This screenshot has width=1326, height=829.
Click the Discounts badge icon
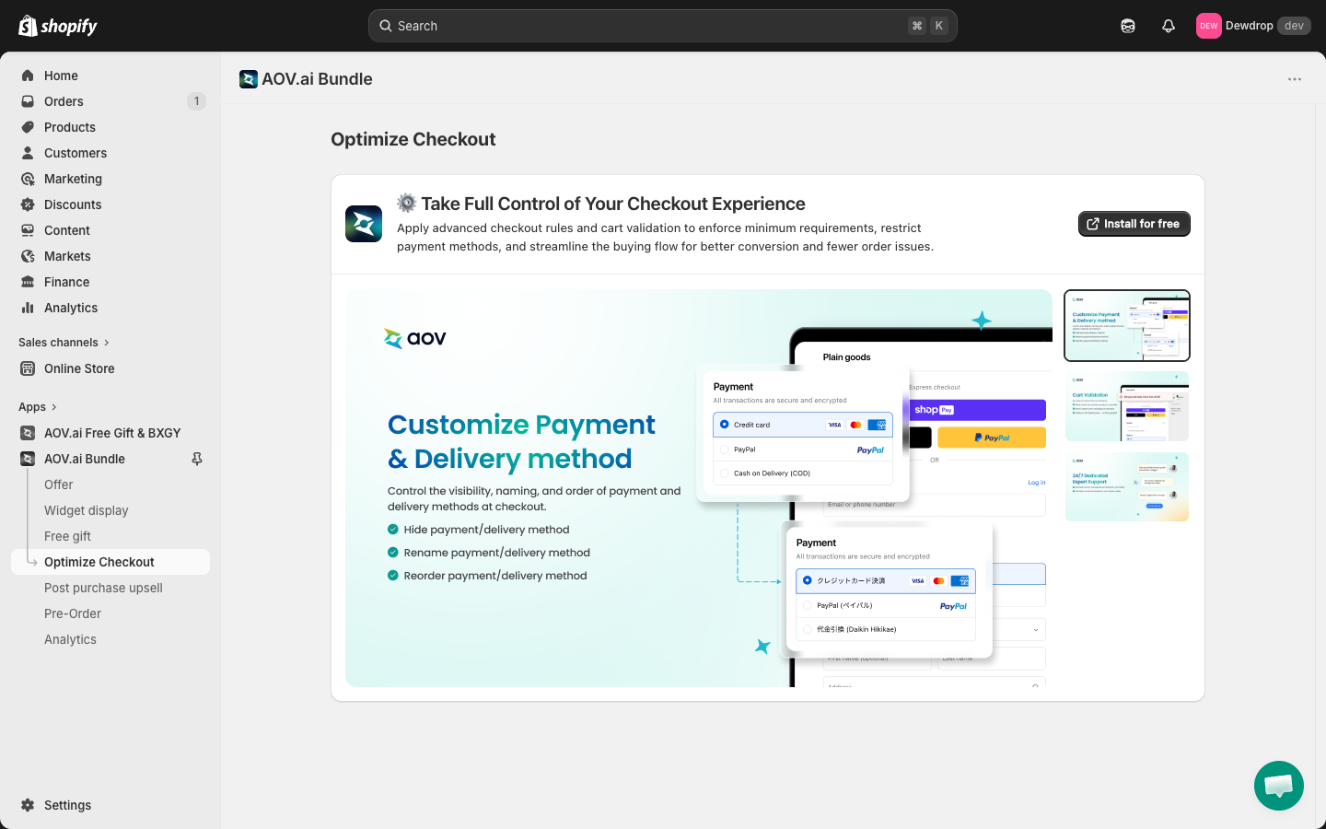pyautogui.click(x=28, y=204)
